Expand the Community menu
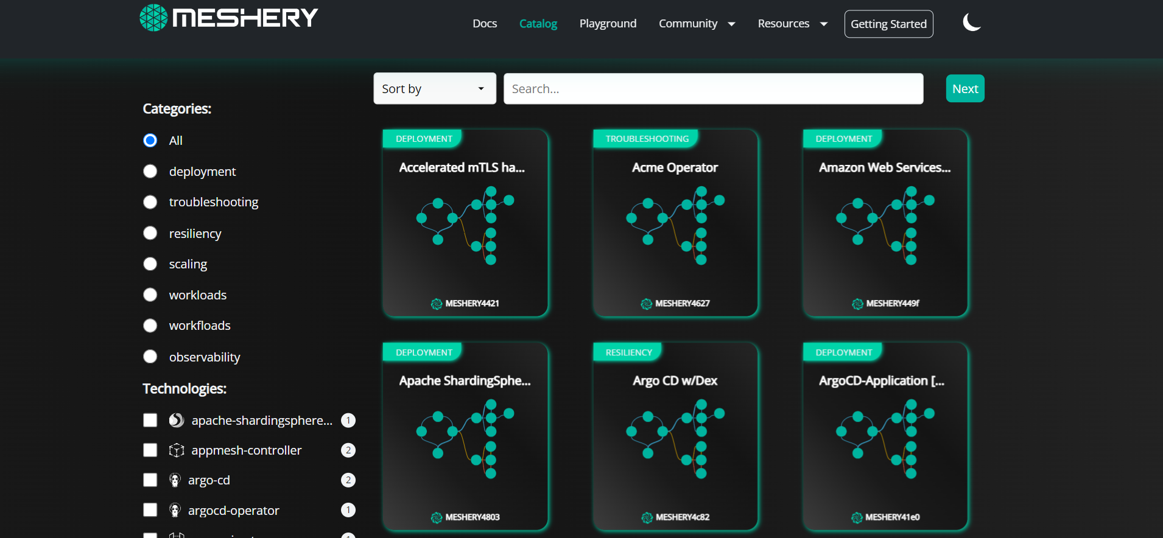Image resolution: width=1163 pixels, height=538 pixels. 697,24
